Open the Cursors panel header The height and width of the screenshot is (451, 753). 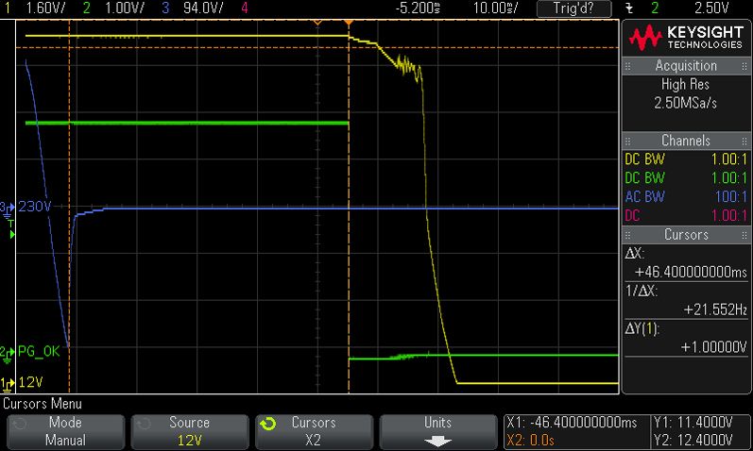pyautogui.click(x=686, y=235)
